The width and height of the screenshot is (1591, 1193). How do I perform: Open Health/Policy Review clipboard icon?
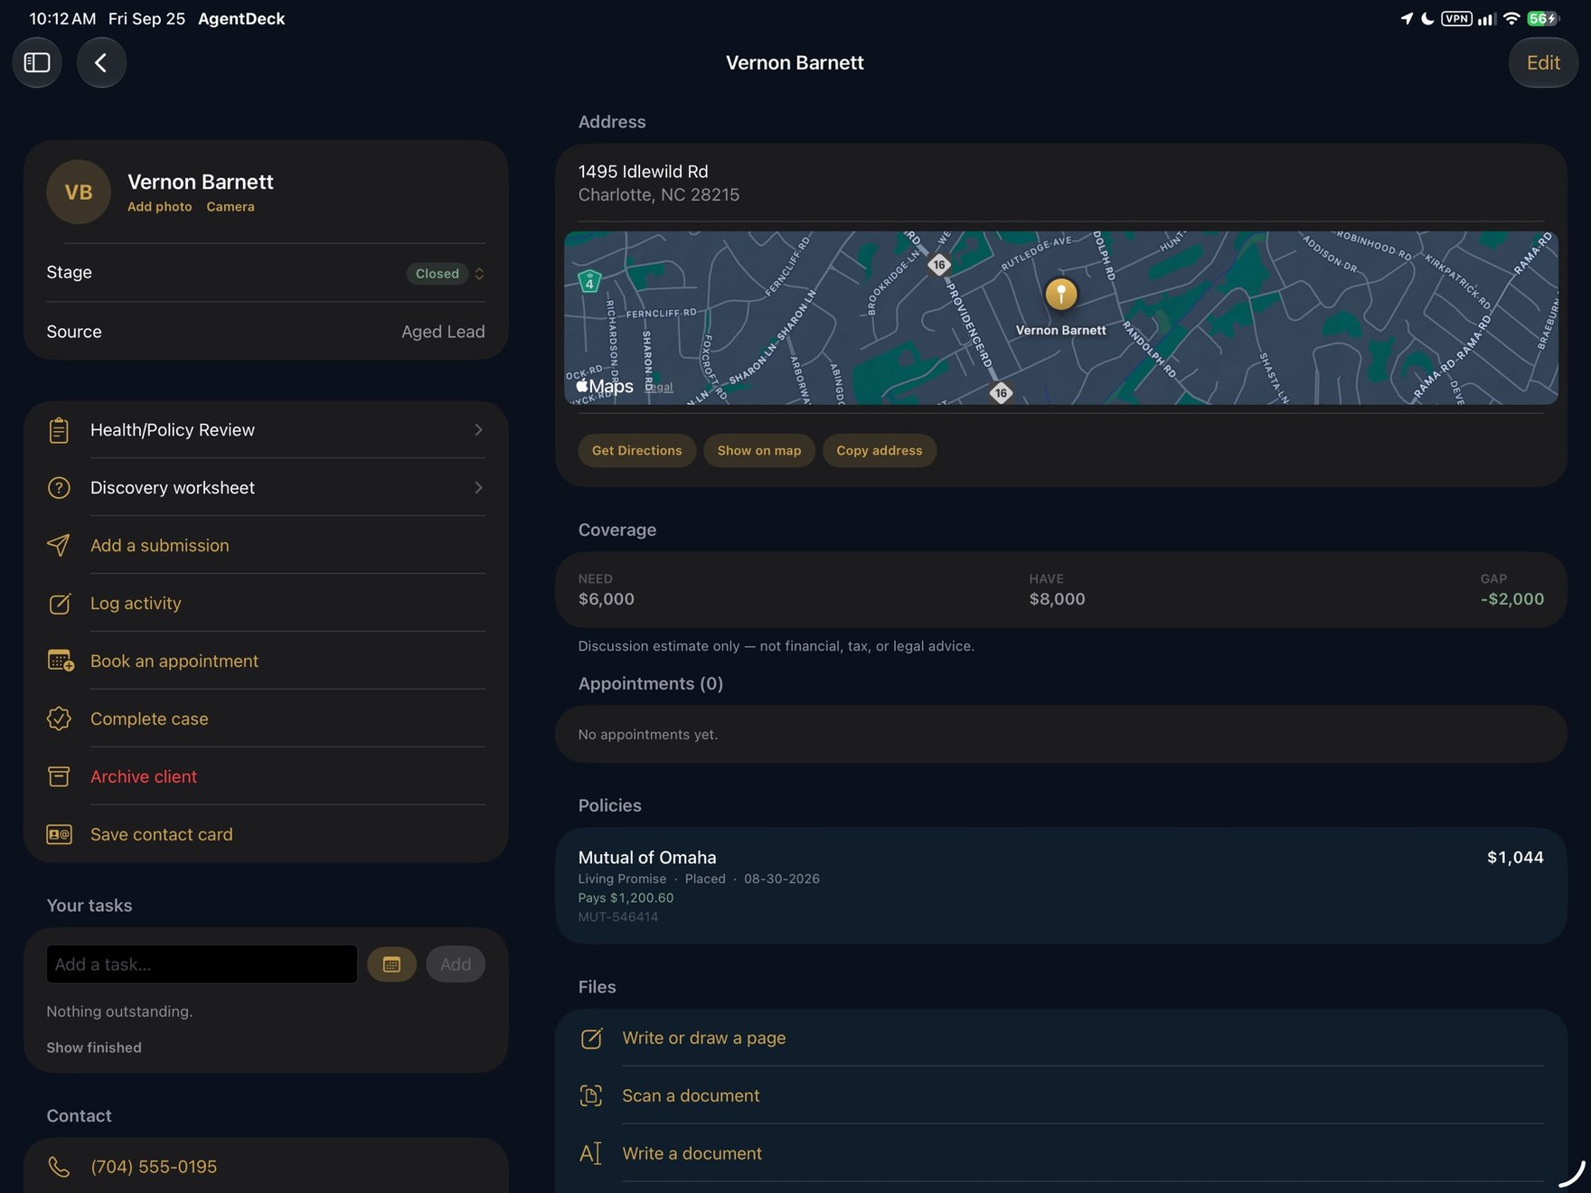point(59,430)
